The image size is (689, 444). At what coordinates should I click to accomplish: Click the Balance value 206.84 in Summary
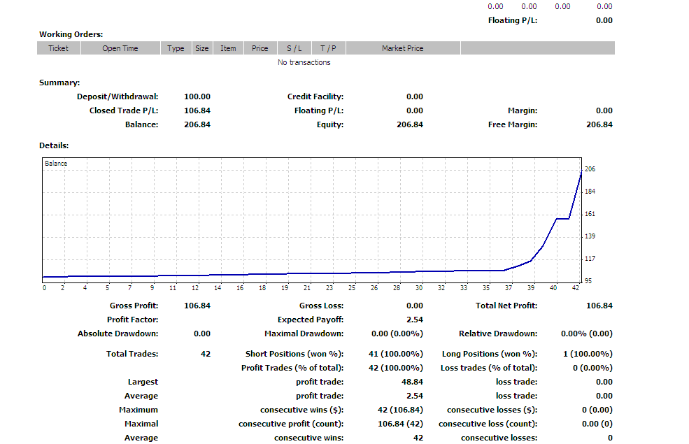(x=197, y=124)
